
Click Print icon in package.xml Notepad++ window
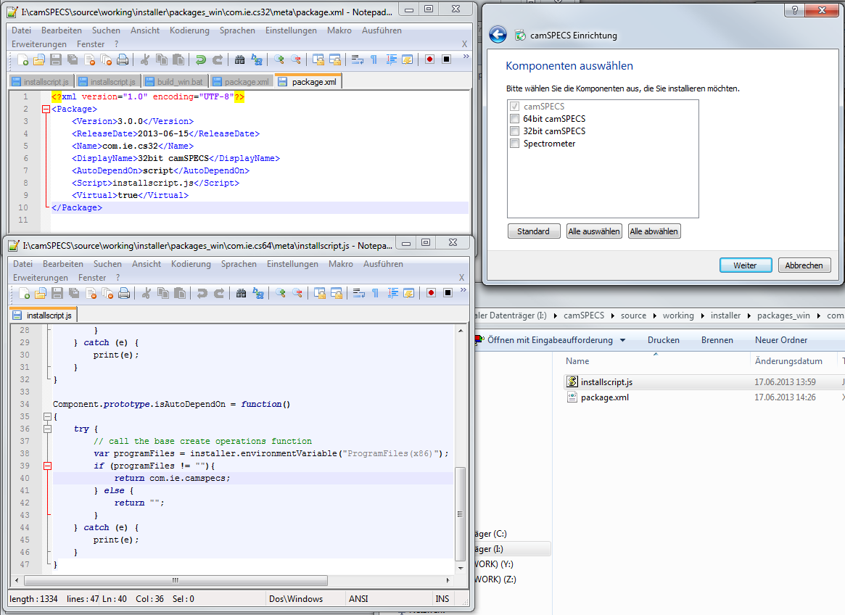point(123,59)
